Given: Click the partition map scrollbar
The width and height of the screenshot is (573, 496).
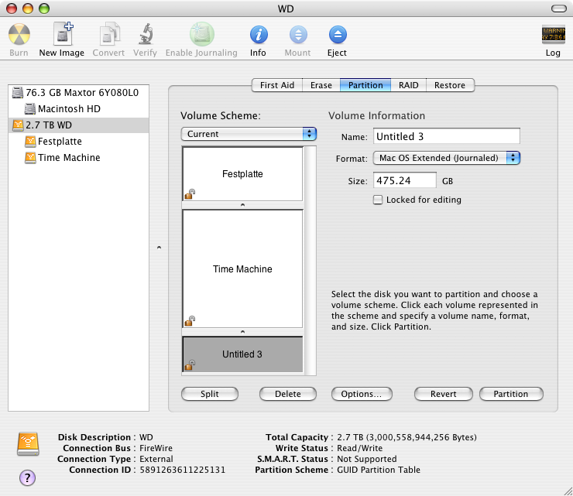Looking at the screenshot, I should coord(310,261).
